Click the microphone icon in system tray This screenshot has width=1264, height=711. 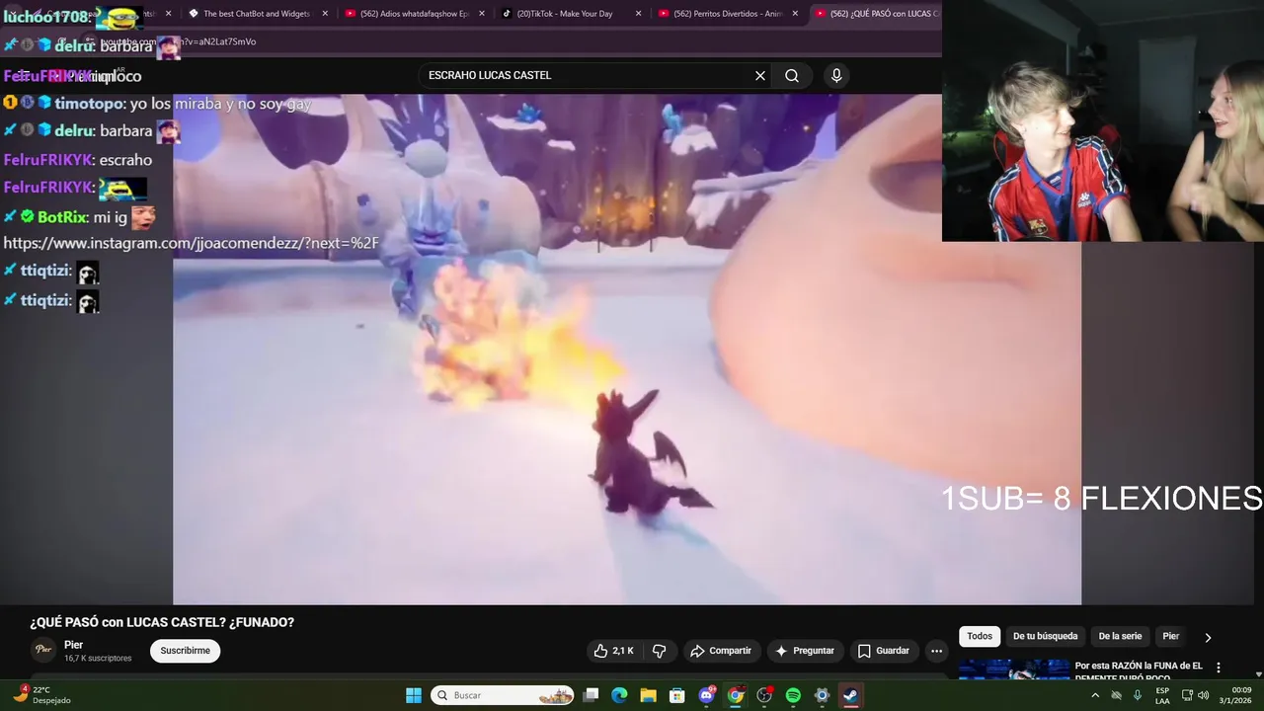click(x=1138, y=695)
